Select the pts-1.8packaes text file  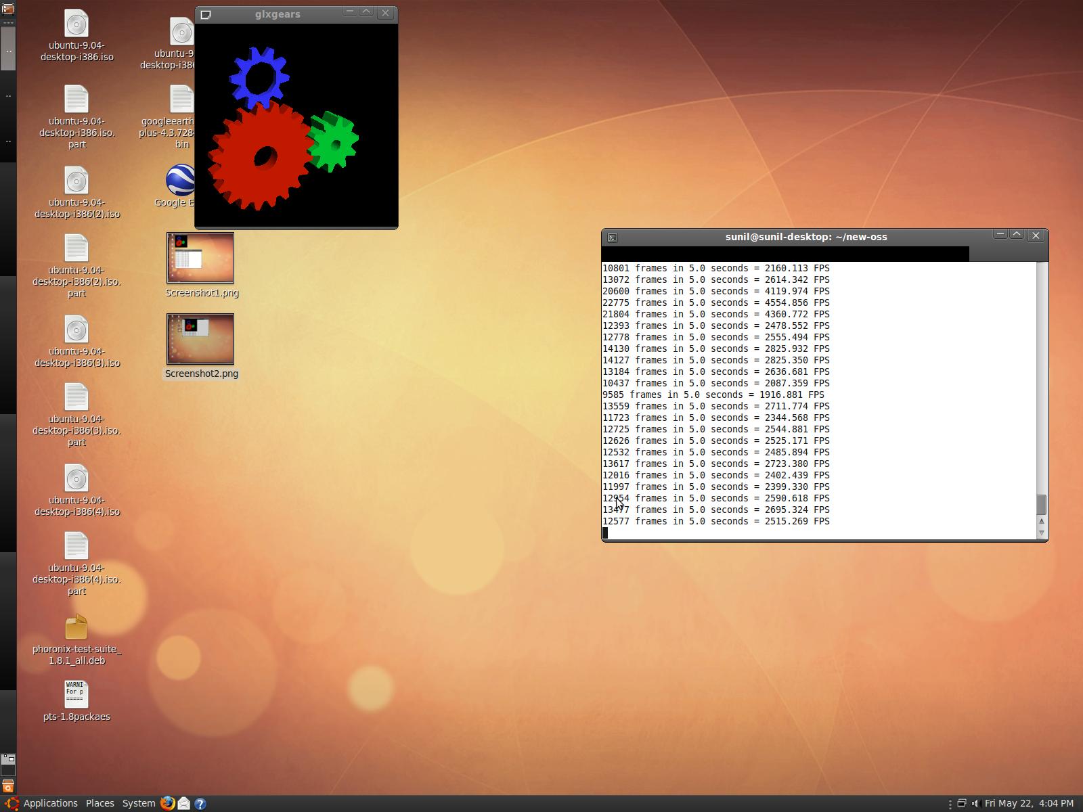coord(76,694)
